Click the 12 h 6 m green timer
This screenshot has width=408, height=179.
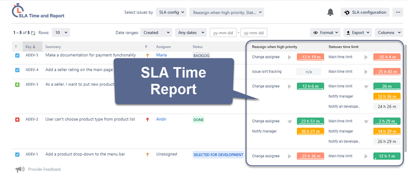(x=310, y=86)
